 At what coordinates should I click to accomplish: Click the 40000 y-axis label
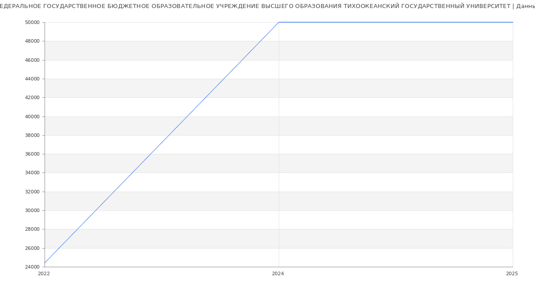(33, 116)
